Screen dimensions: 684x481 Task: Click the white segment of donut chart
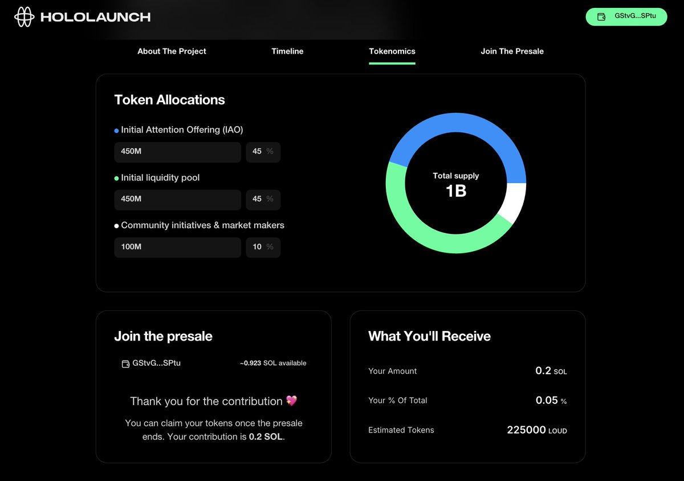(513, 201)
